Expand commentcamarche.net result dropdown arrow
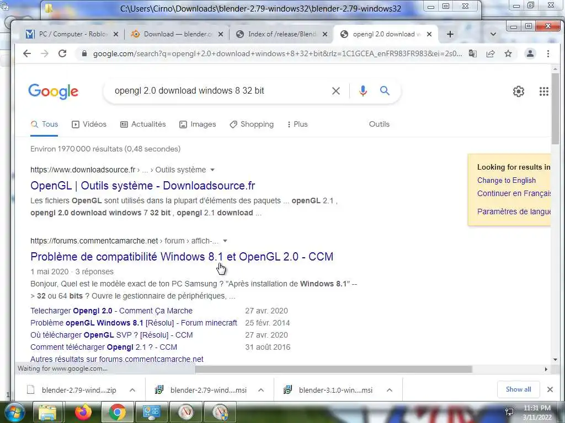Screen dimensions: 565x423 pyautogui.click(x=225, y=241)
